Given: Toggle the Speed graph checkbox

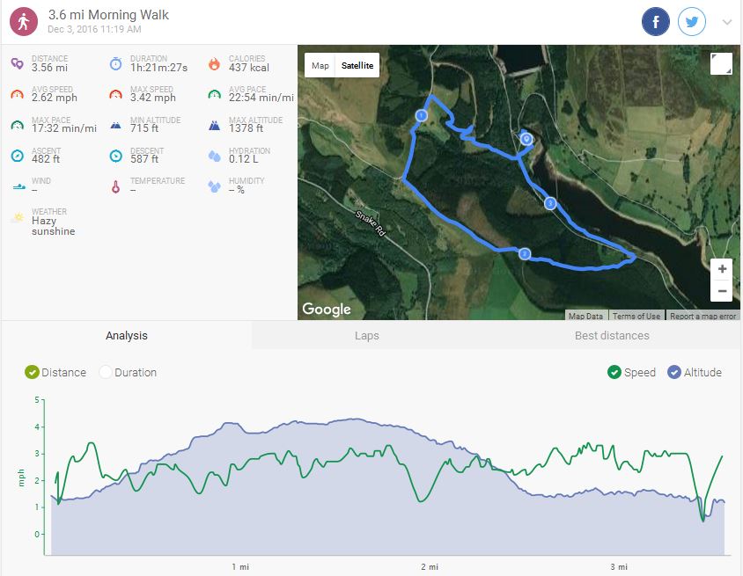Looking at the screenshot, I should [614, 372].
